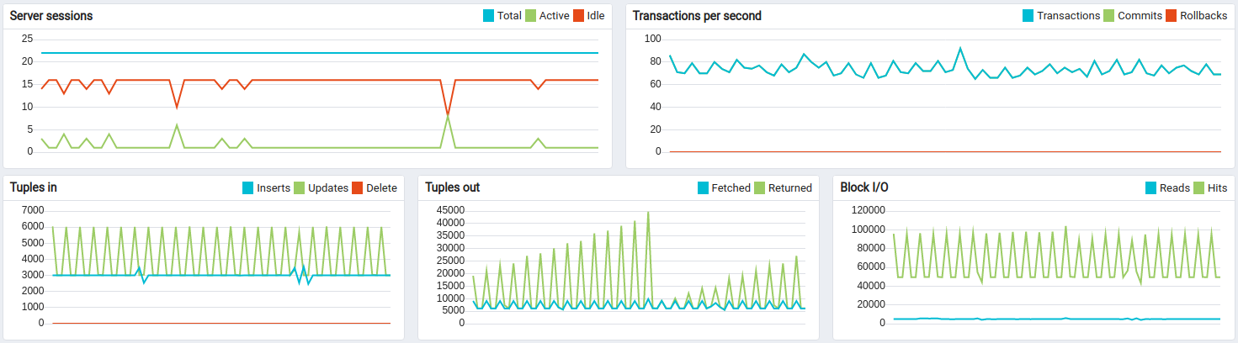Hide the Rollbacks series via legend
Image resolution: width=1238 pixels, height=343 pixels.
pos(1203,16)
